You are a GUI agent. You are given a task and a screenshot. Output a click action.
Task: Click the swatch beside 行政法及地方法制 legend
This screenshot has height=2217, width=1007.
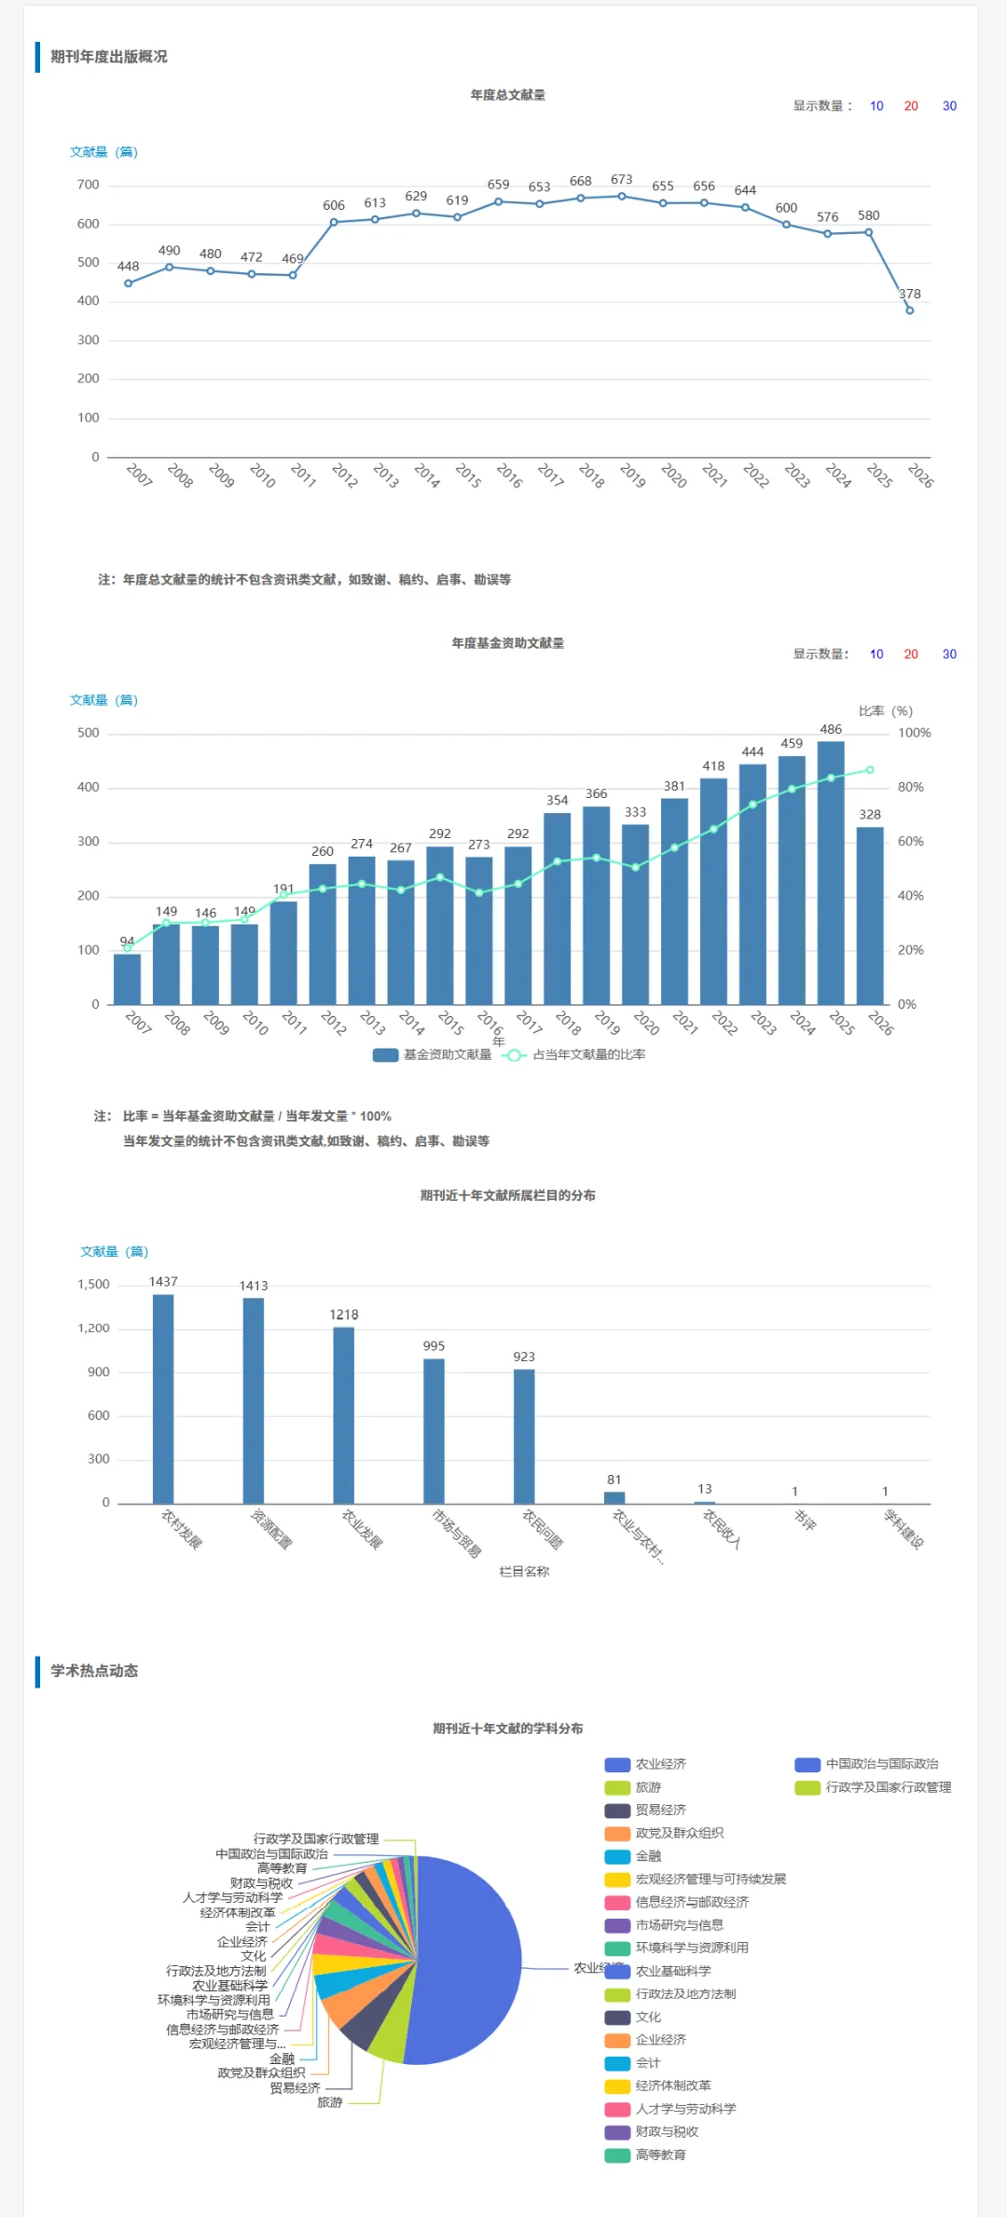pyautogui.click(x=617, y=1994)
